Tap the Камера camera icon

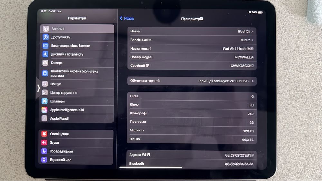click(45, 63)
